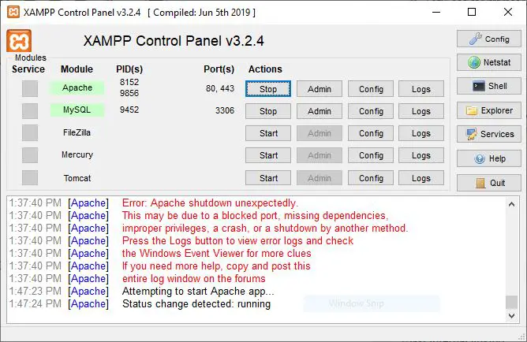The width and height of the screenshot is (527, 342).
Task: Click the 'entire log window on the forums' line
Action: point(193,279)
